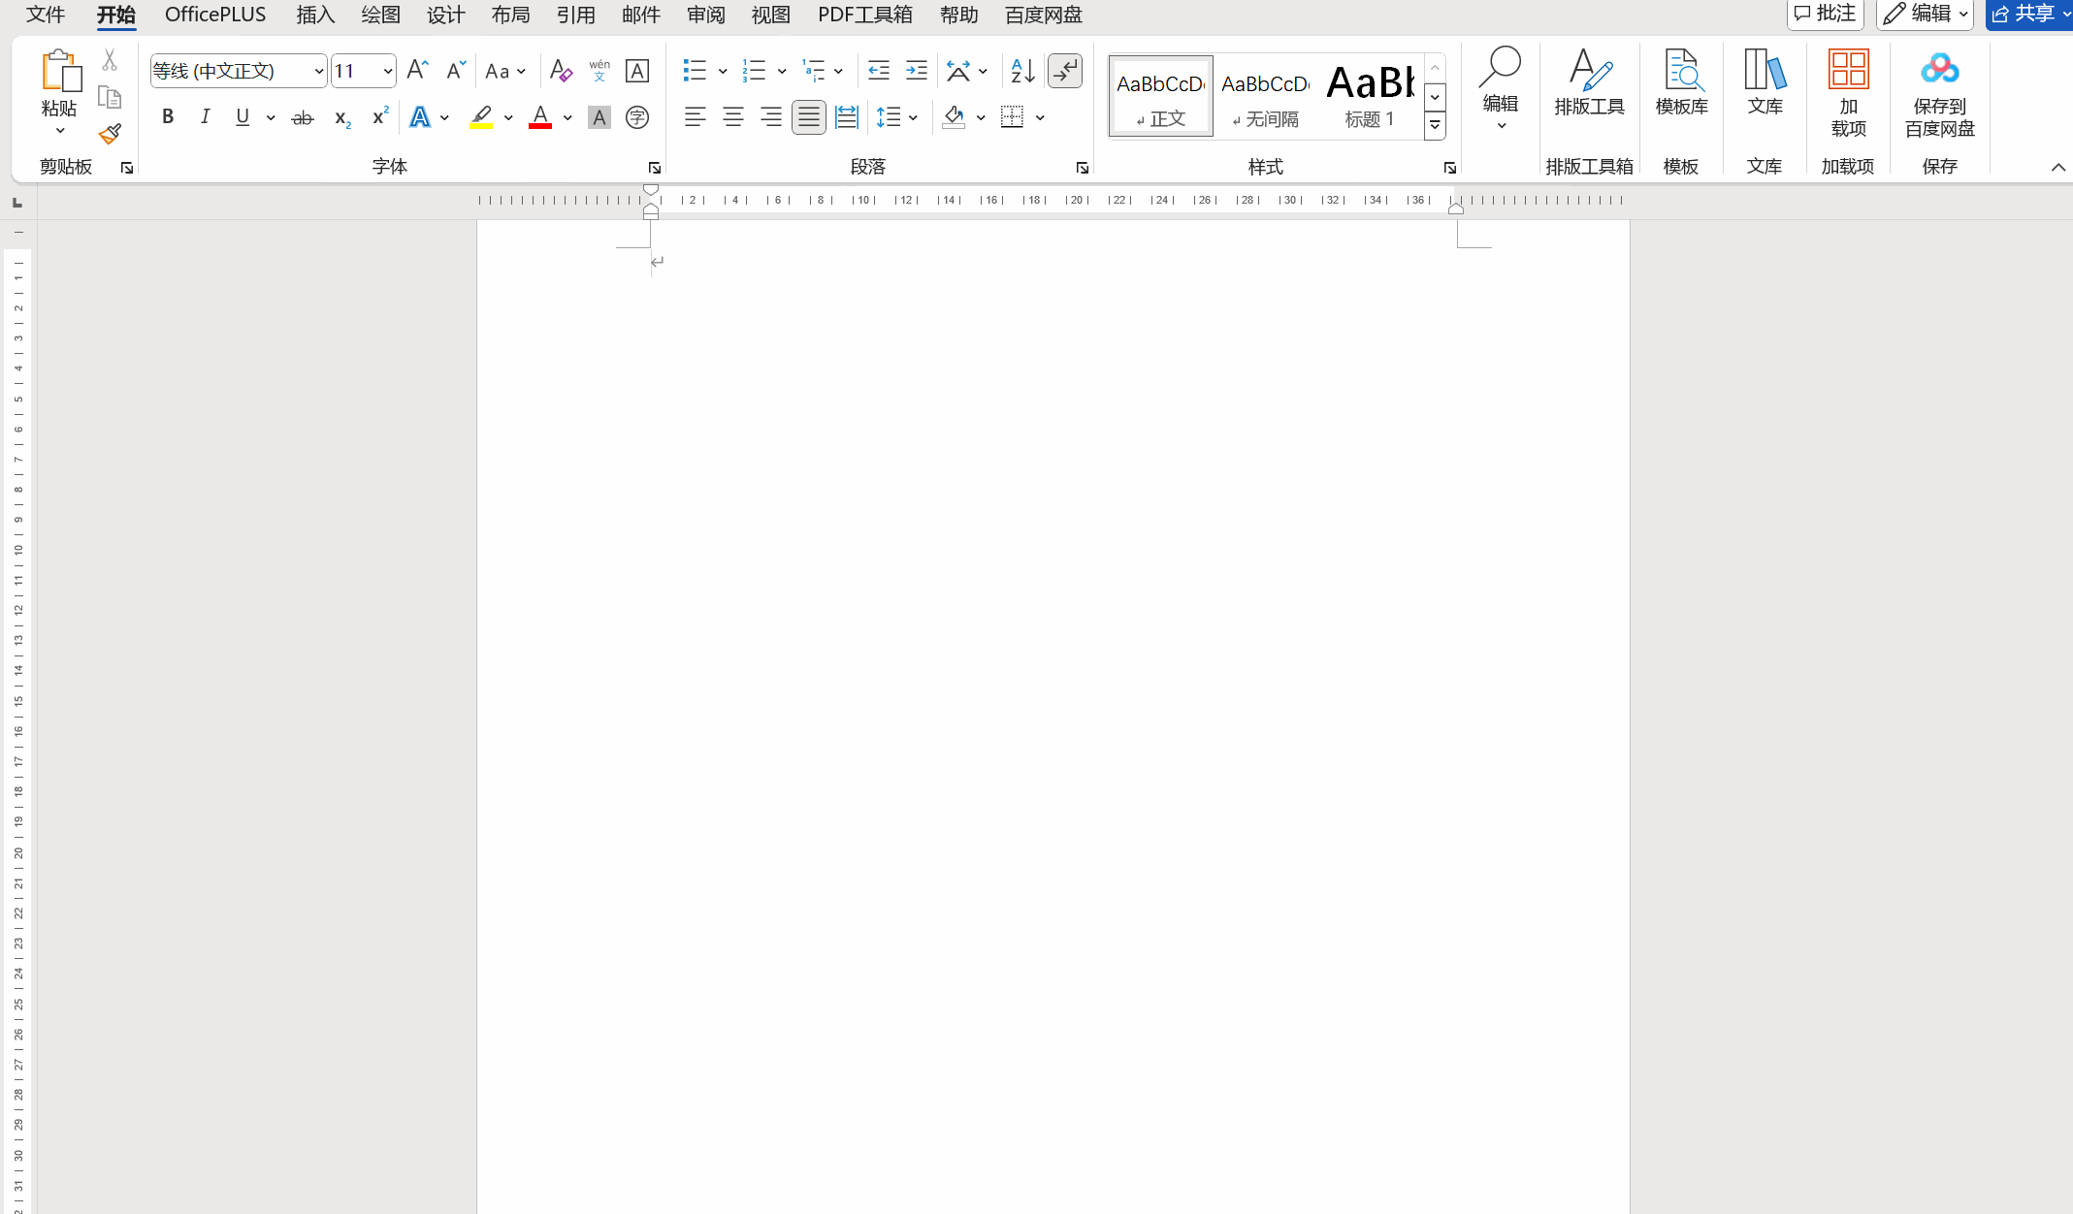
Task: Click the 共享 share button
Action: click(2028, 14)
